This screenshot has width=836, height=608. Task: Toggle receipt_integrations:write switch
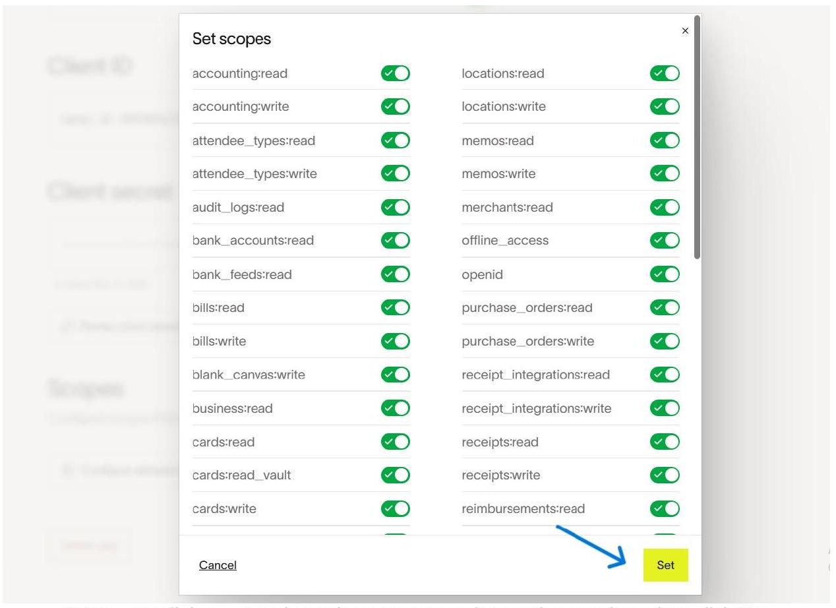click(x=665, y=408)
